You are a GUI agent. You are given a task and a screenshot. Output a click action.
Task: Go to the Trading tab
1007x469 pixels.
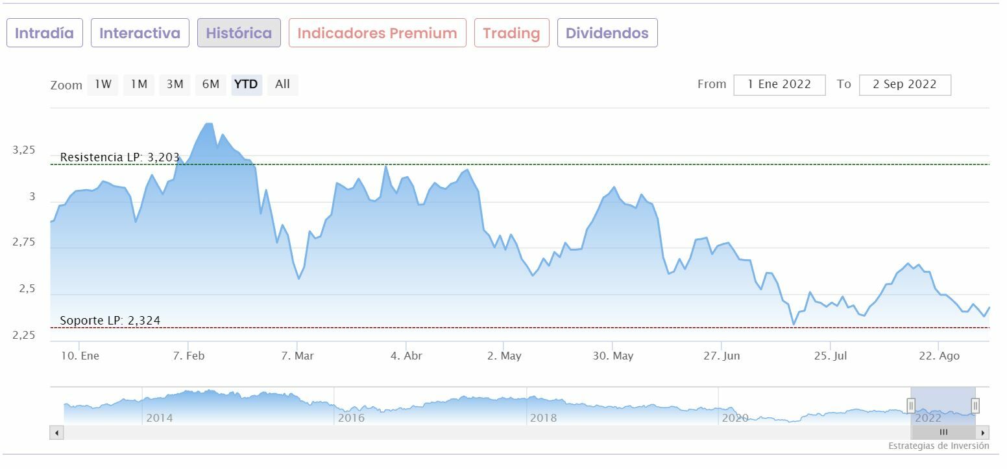[511, 33]
